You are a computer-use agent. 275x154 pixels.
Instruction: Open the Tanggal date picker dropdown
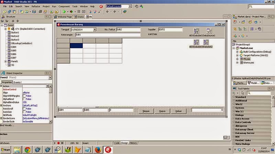(x=95, y=29)
